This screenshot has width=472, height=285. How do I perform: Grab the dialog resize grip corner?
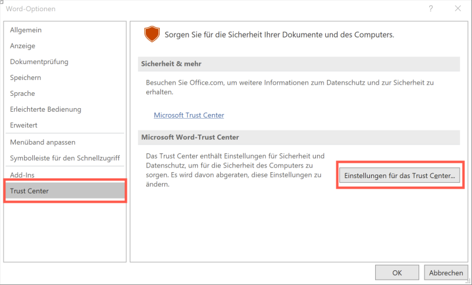[x=468, y=281]
